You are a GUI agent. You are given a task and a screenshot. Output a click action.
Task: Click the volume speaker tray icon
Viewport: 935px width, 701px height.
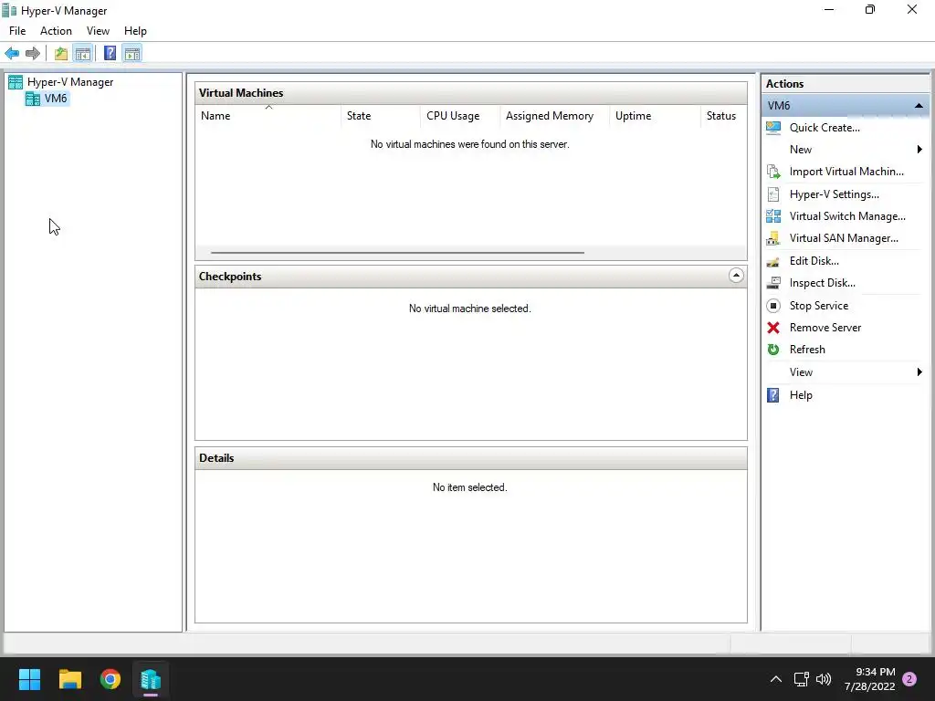(x=824, y=679)
